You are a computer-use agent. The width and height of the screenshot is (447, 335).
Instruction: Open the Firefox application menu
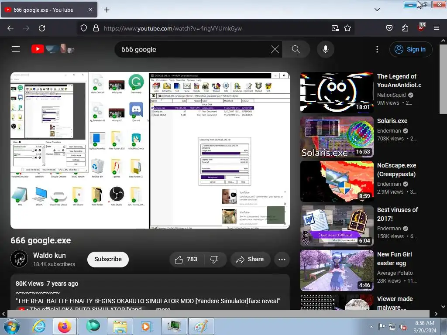point(437,28)
